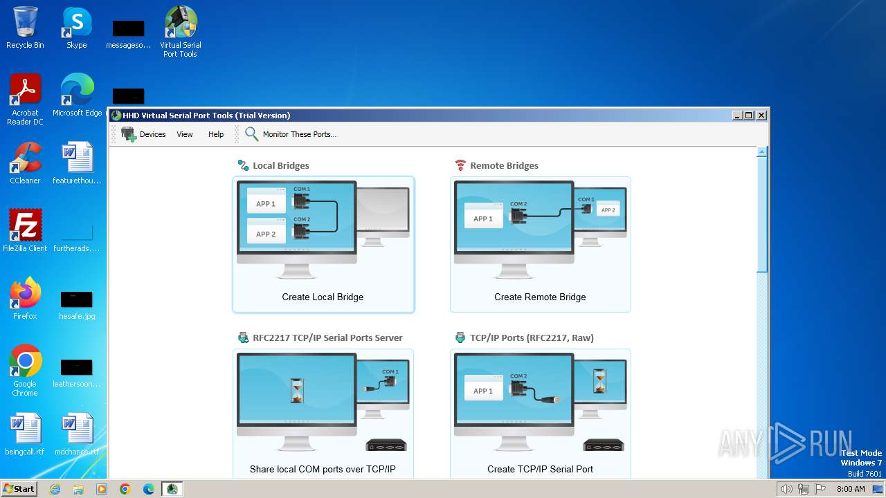The height and width of the screenshot is (498, 886).
Task: Click the vertical scrollbar thumb
Action: 762,214
